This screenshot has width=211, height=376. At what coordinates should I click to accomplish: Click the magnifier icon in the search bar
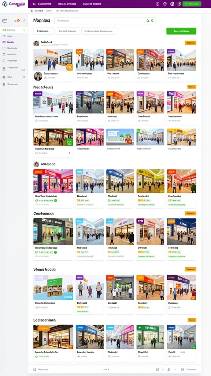pyautogui.click(x=148, y=21)
